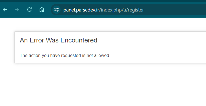
Task: Click the greyed-out forward navigation arrow
Action: tap(17, 10)
